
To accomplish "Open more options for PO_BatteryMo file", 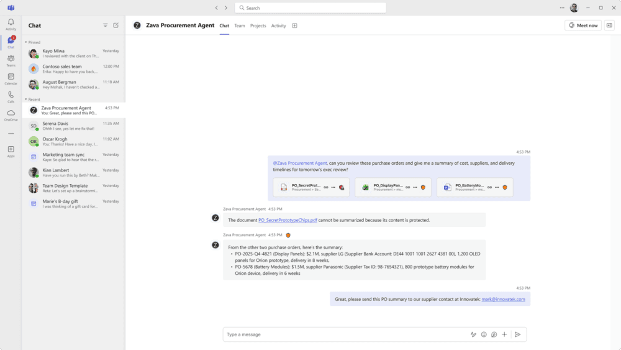I will 497,188.
